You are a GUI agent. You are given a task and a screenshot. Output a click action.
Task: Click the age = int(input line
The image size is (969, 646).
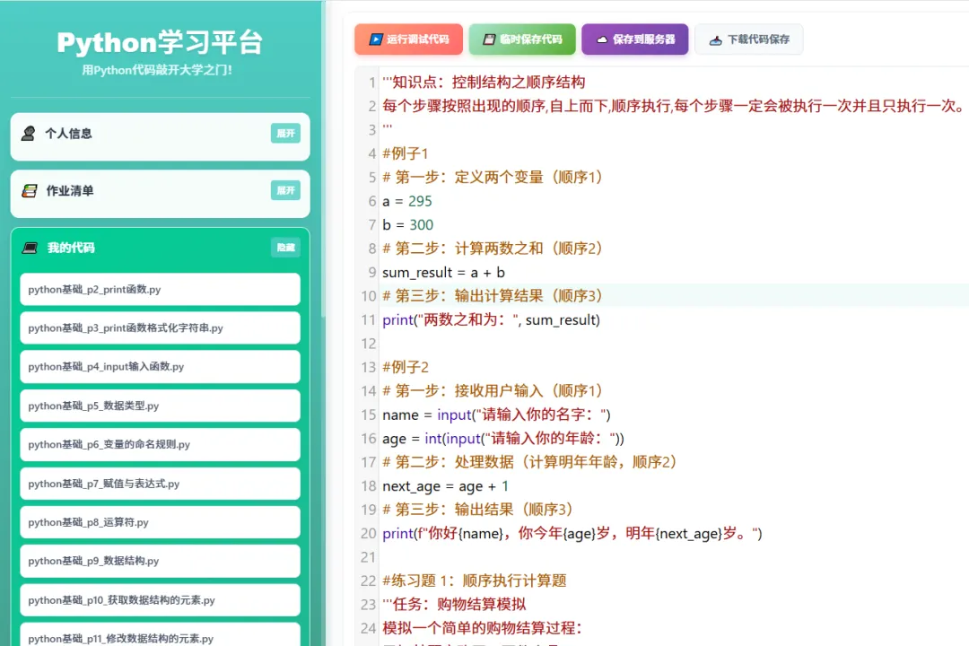click(x=503, y=438)
